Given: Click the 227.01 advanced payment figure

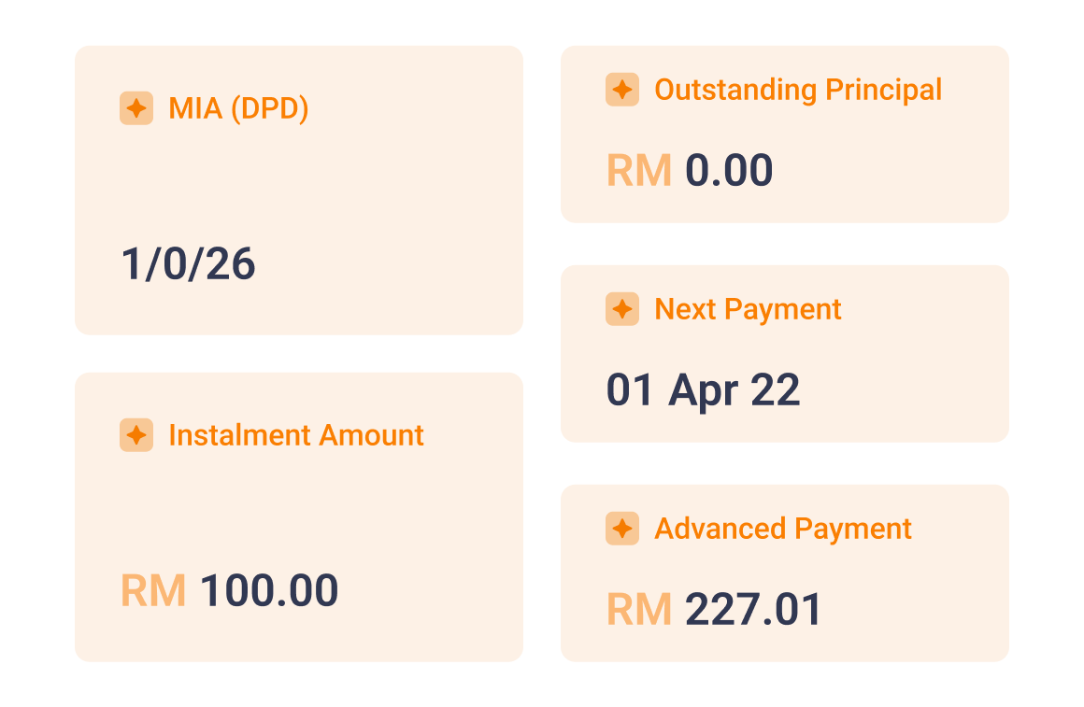Looking at the screenshot, I should coord(753,610).
